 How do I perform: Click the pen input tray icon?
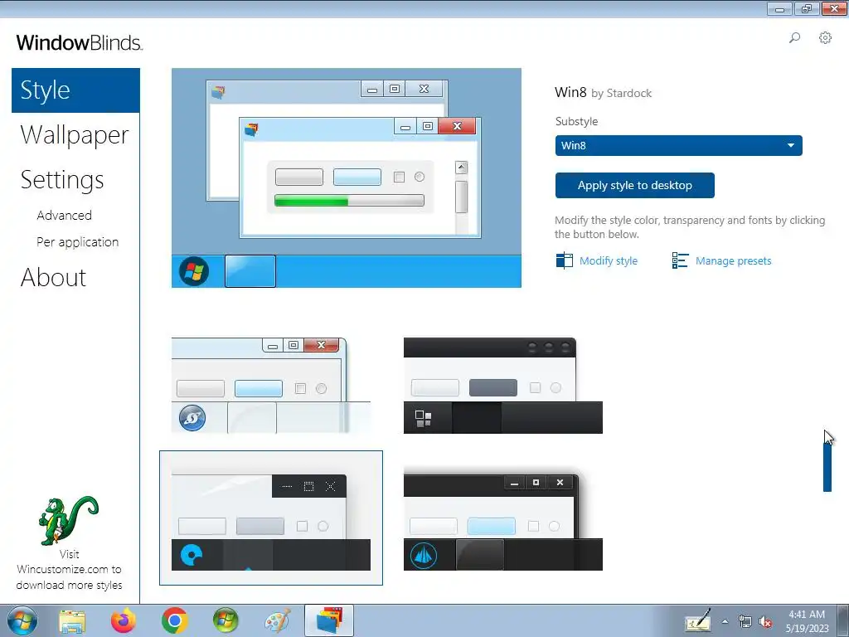(697, 620)
